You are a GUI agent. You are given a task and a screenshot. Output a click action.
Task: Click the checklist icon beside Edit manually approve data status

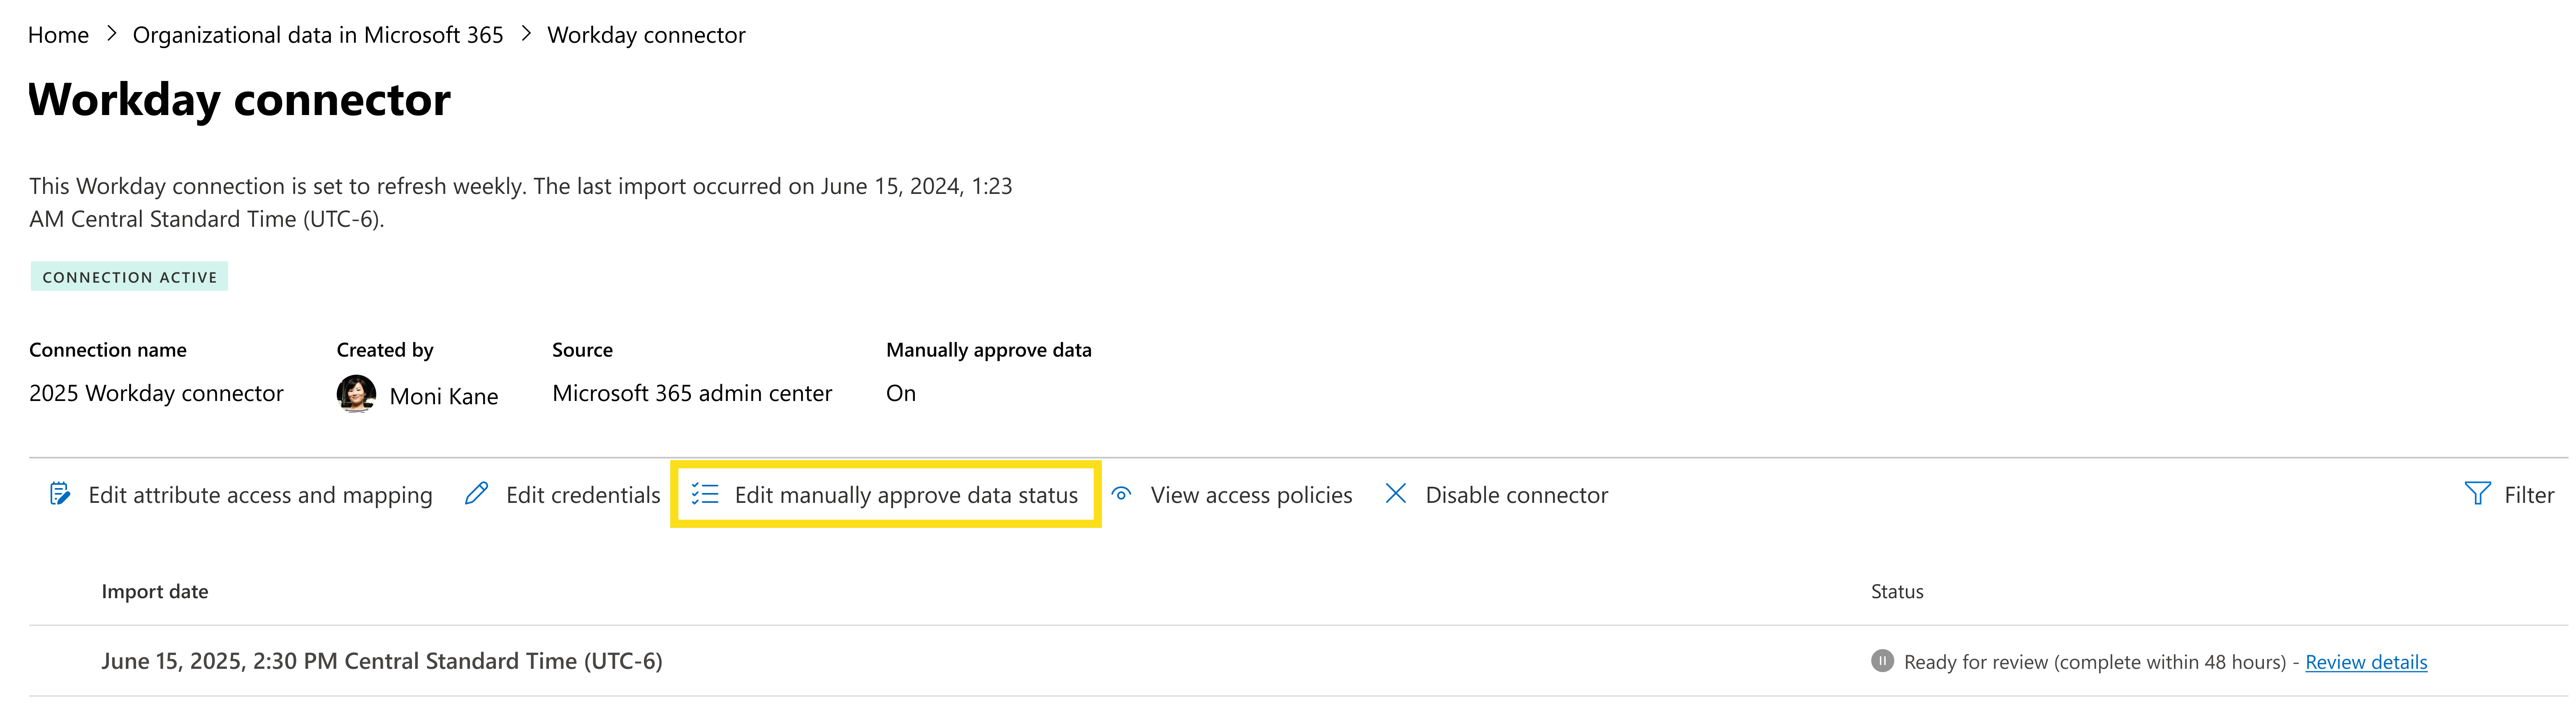(705, 493)
